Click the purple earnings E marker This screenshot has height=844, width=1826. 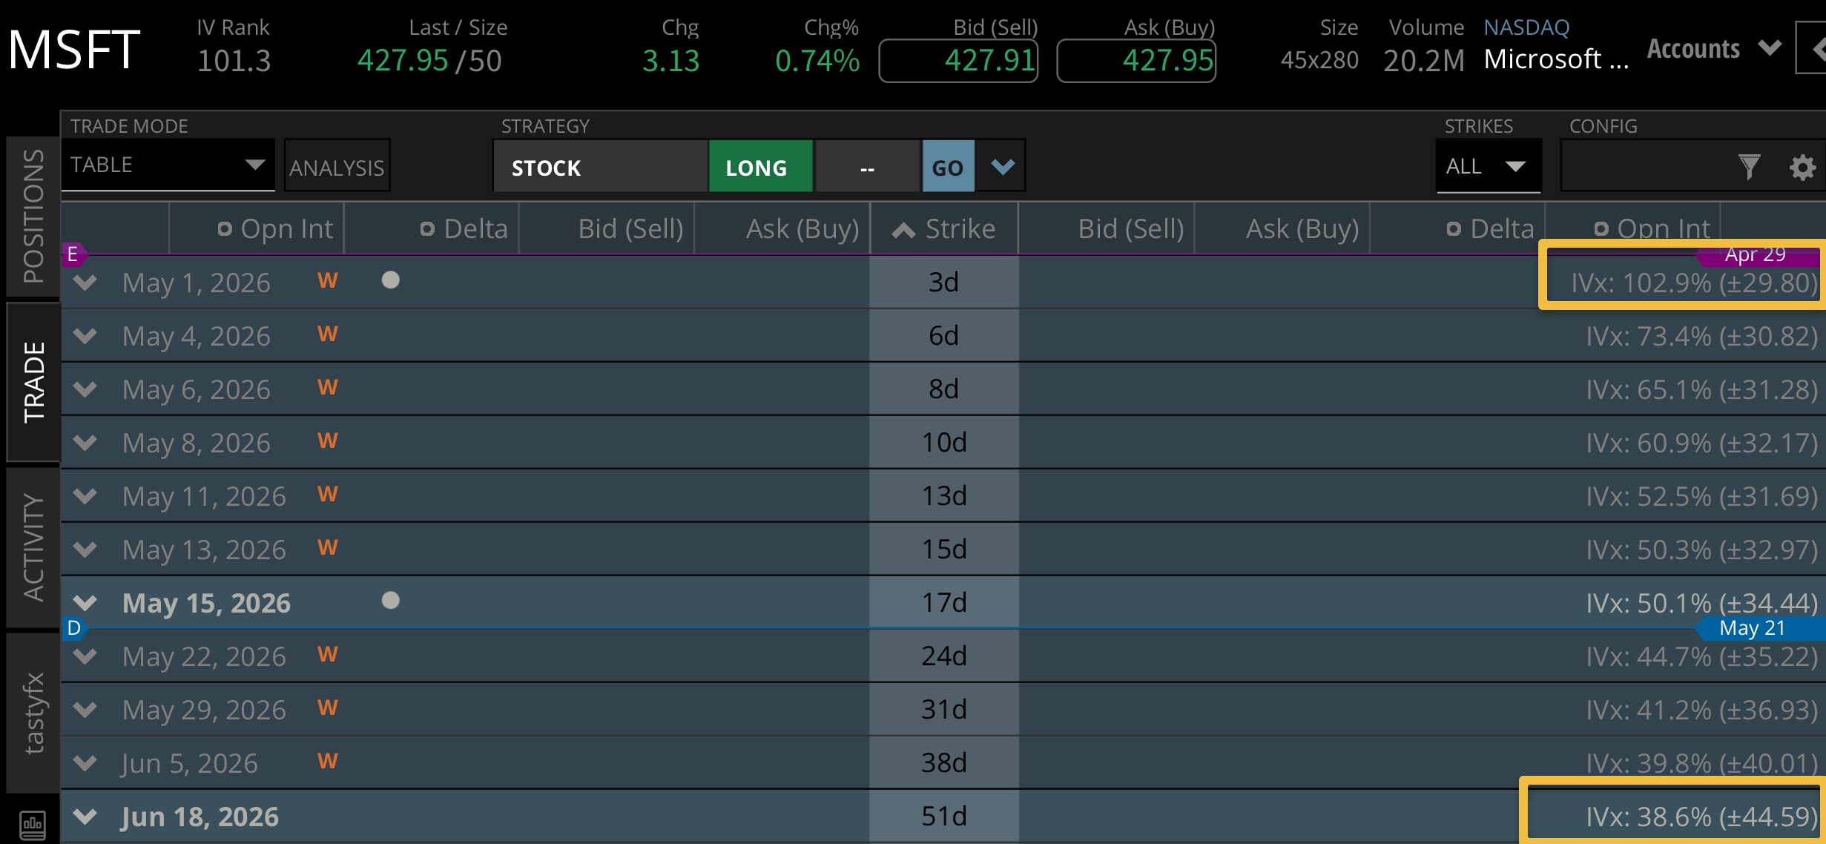coord(73,254)
